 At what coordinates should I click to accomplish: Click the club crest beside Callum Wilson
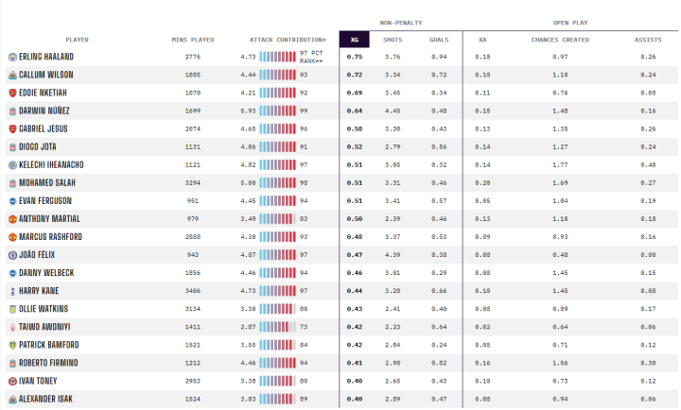[x=12, y=75]
